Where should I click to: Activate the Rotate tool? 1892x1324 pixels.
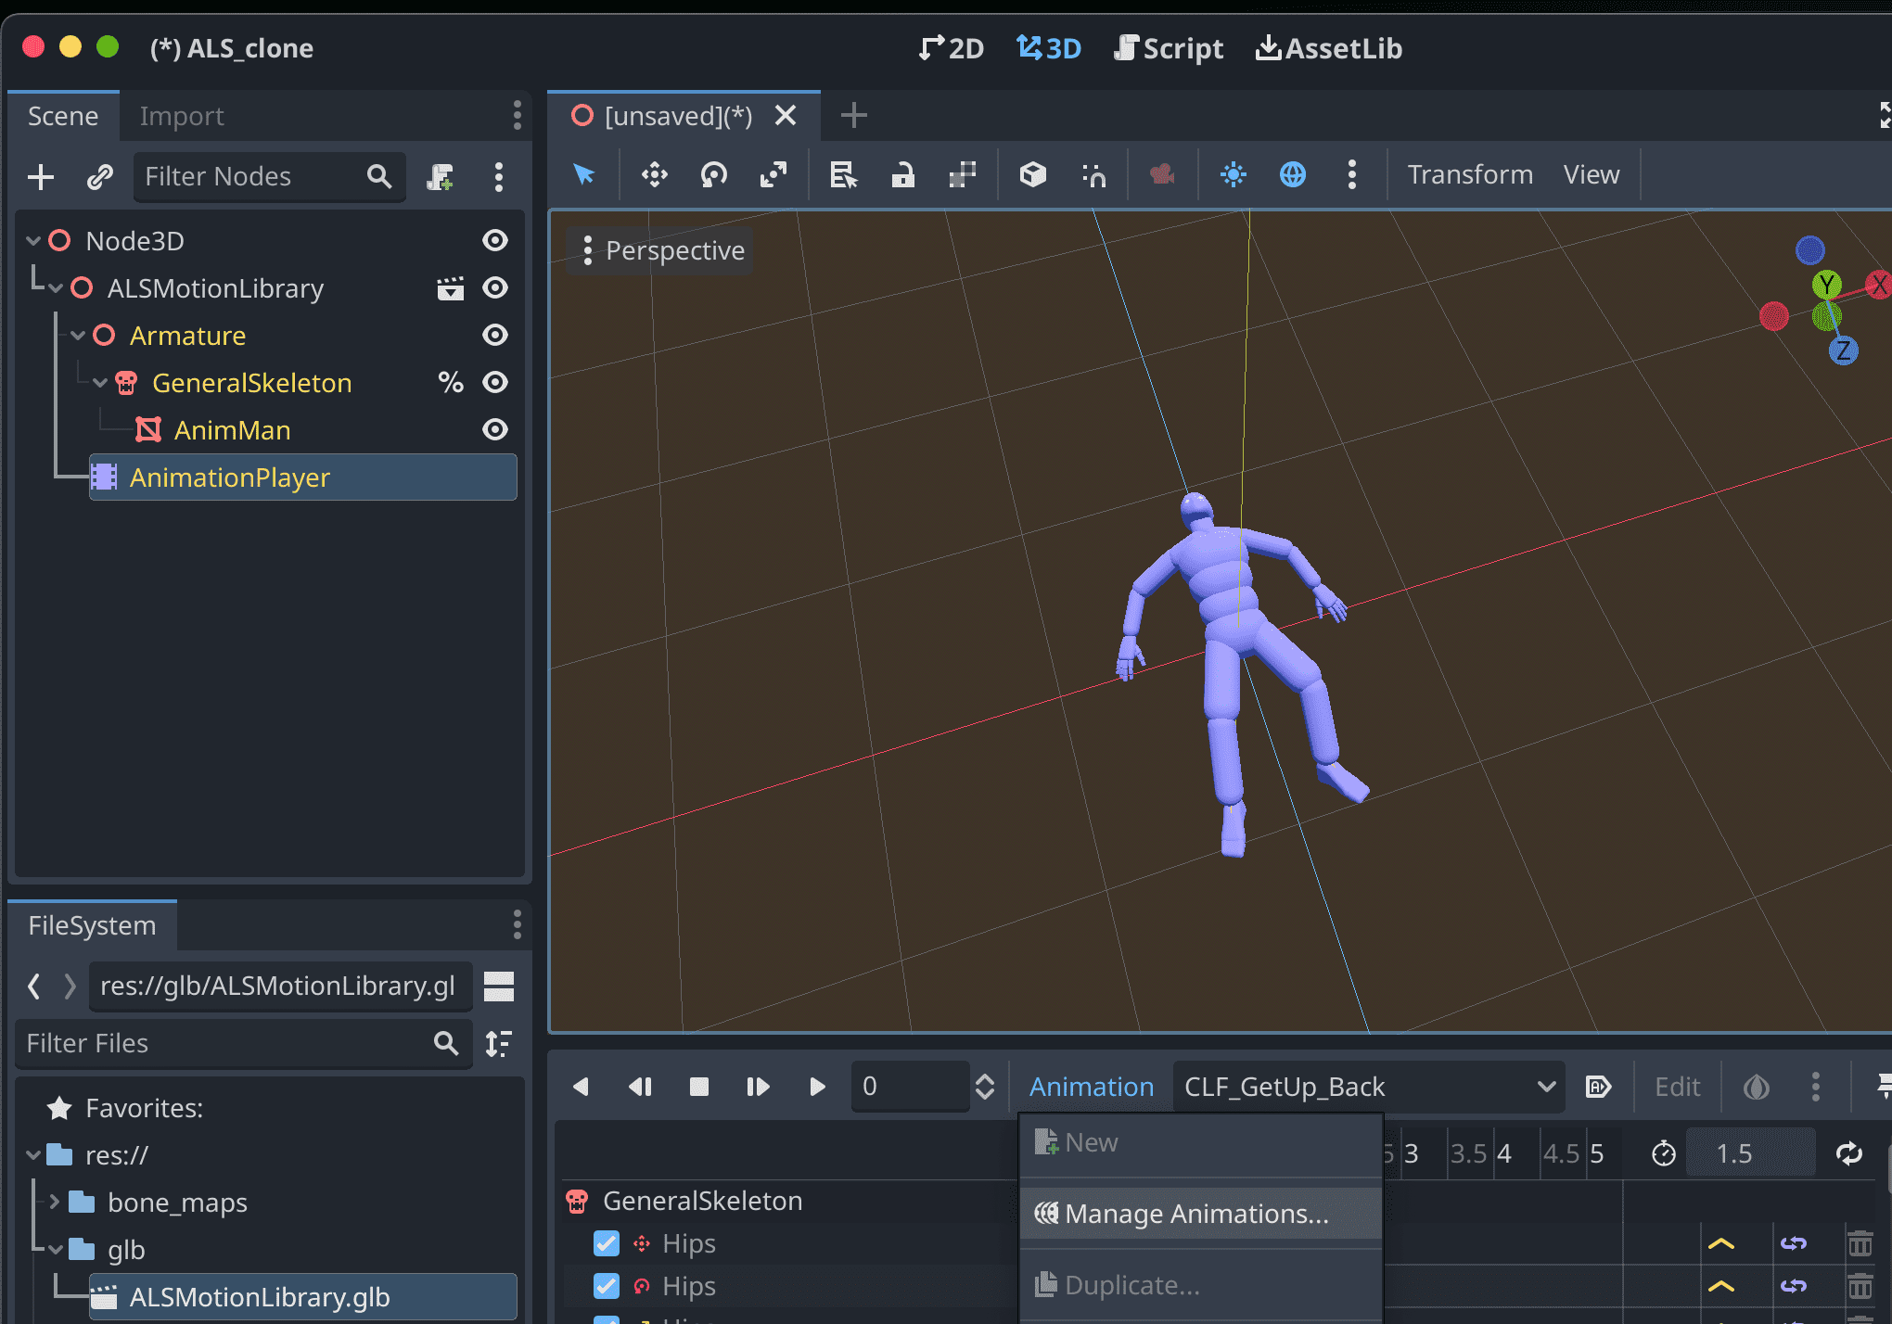(714, 174)
